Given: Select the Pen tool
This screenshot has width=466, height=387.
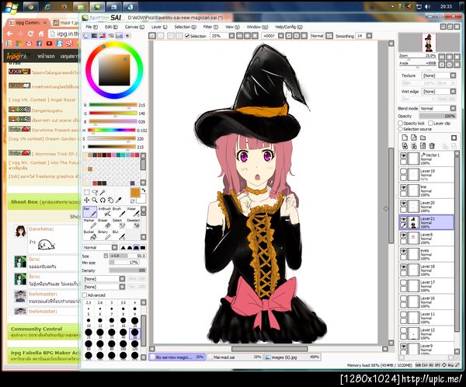Looking at the screenshot, I should pyautogui.click(x=89, y=212).
